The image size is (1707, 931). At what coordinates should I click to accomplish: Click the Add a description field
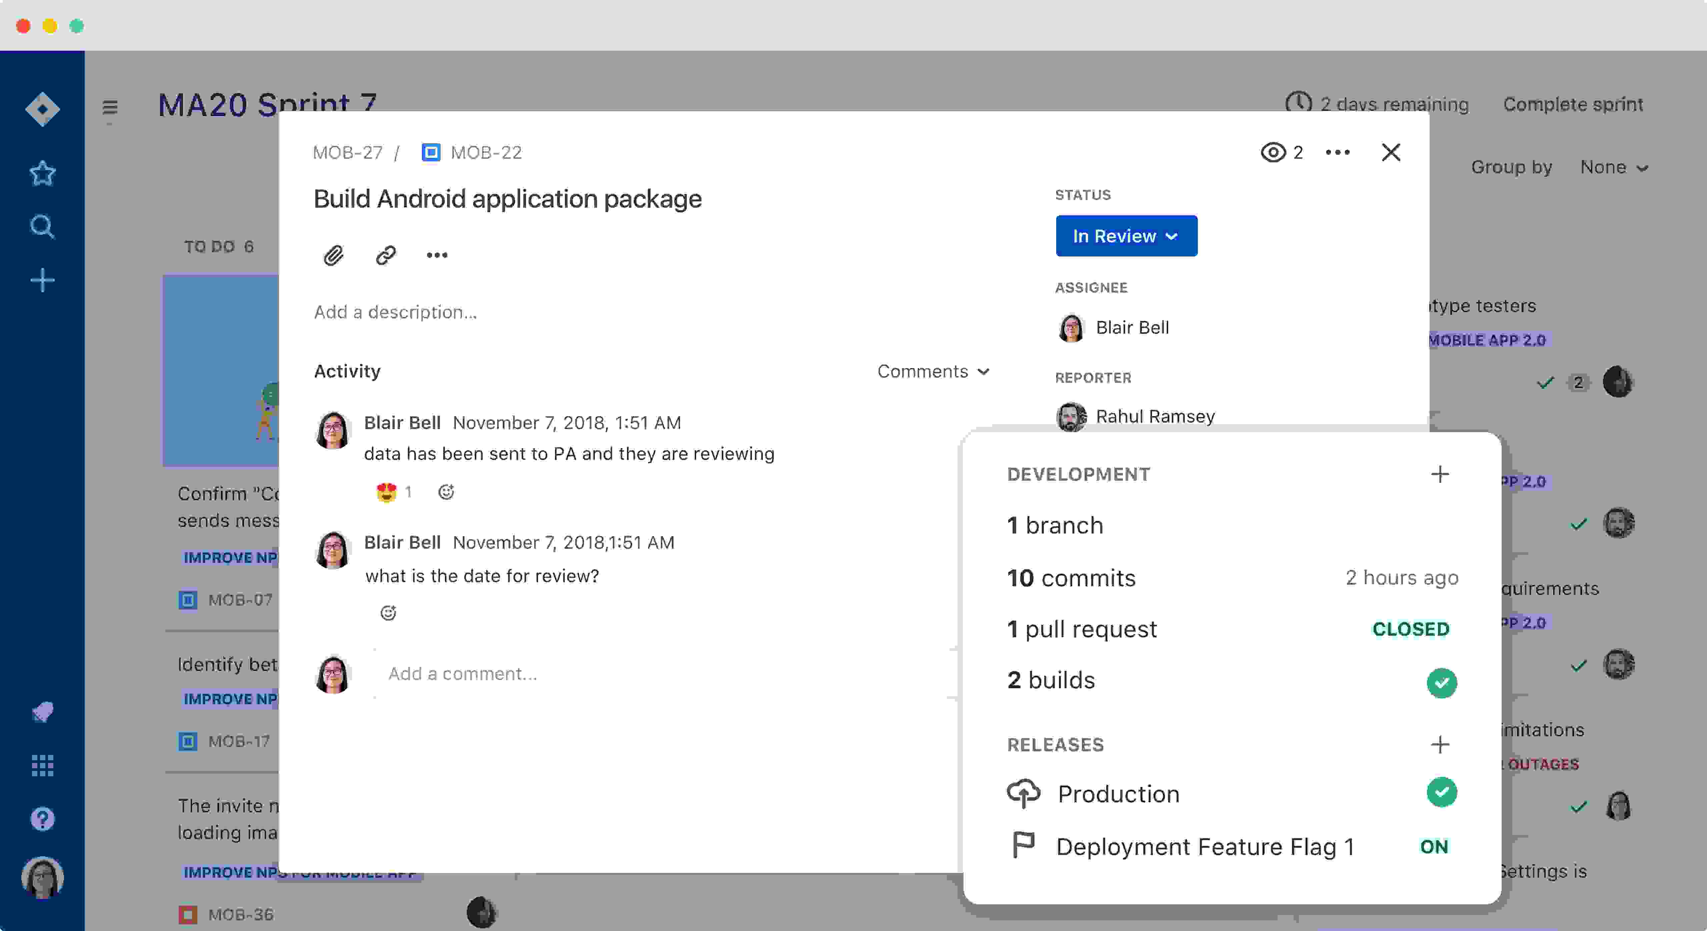click(395, 312)
